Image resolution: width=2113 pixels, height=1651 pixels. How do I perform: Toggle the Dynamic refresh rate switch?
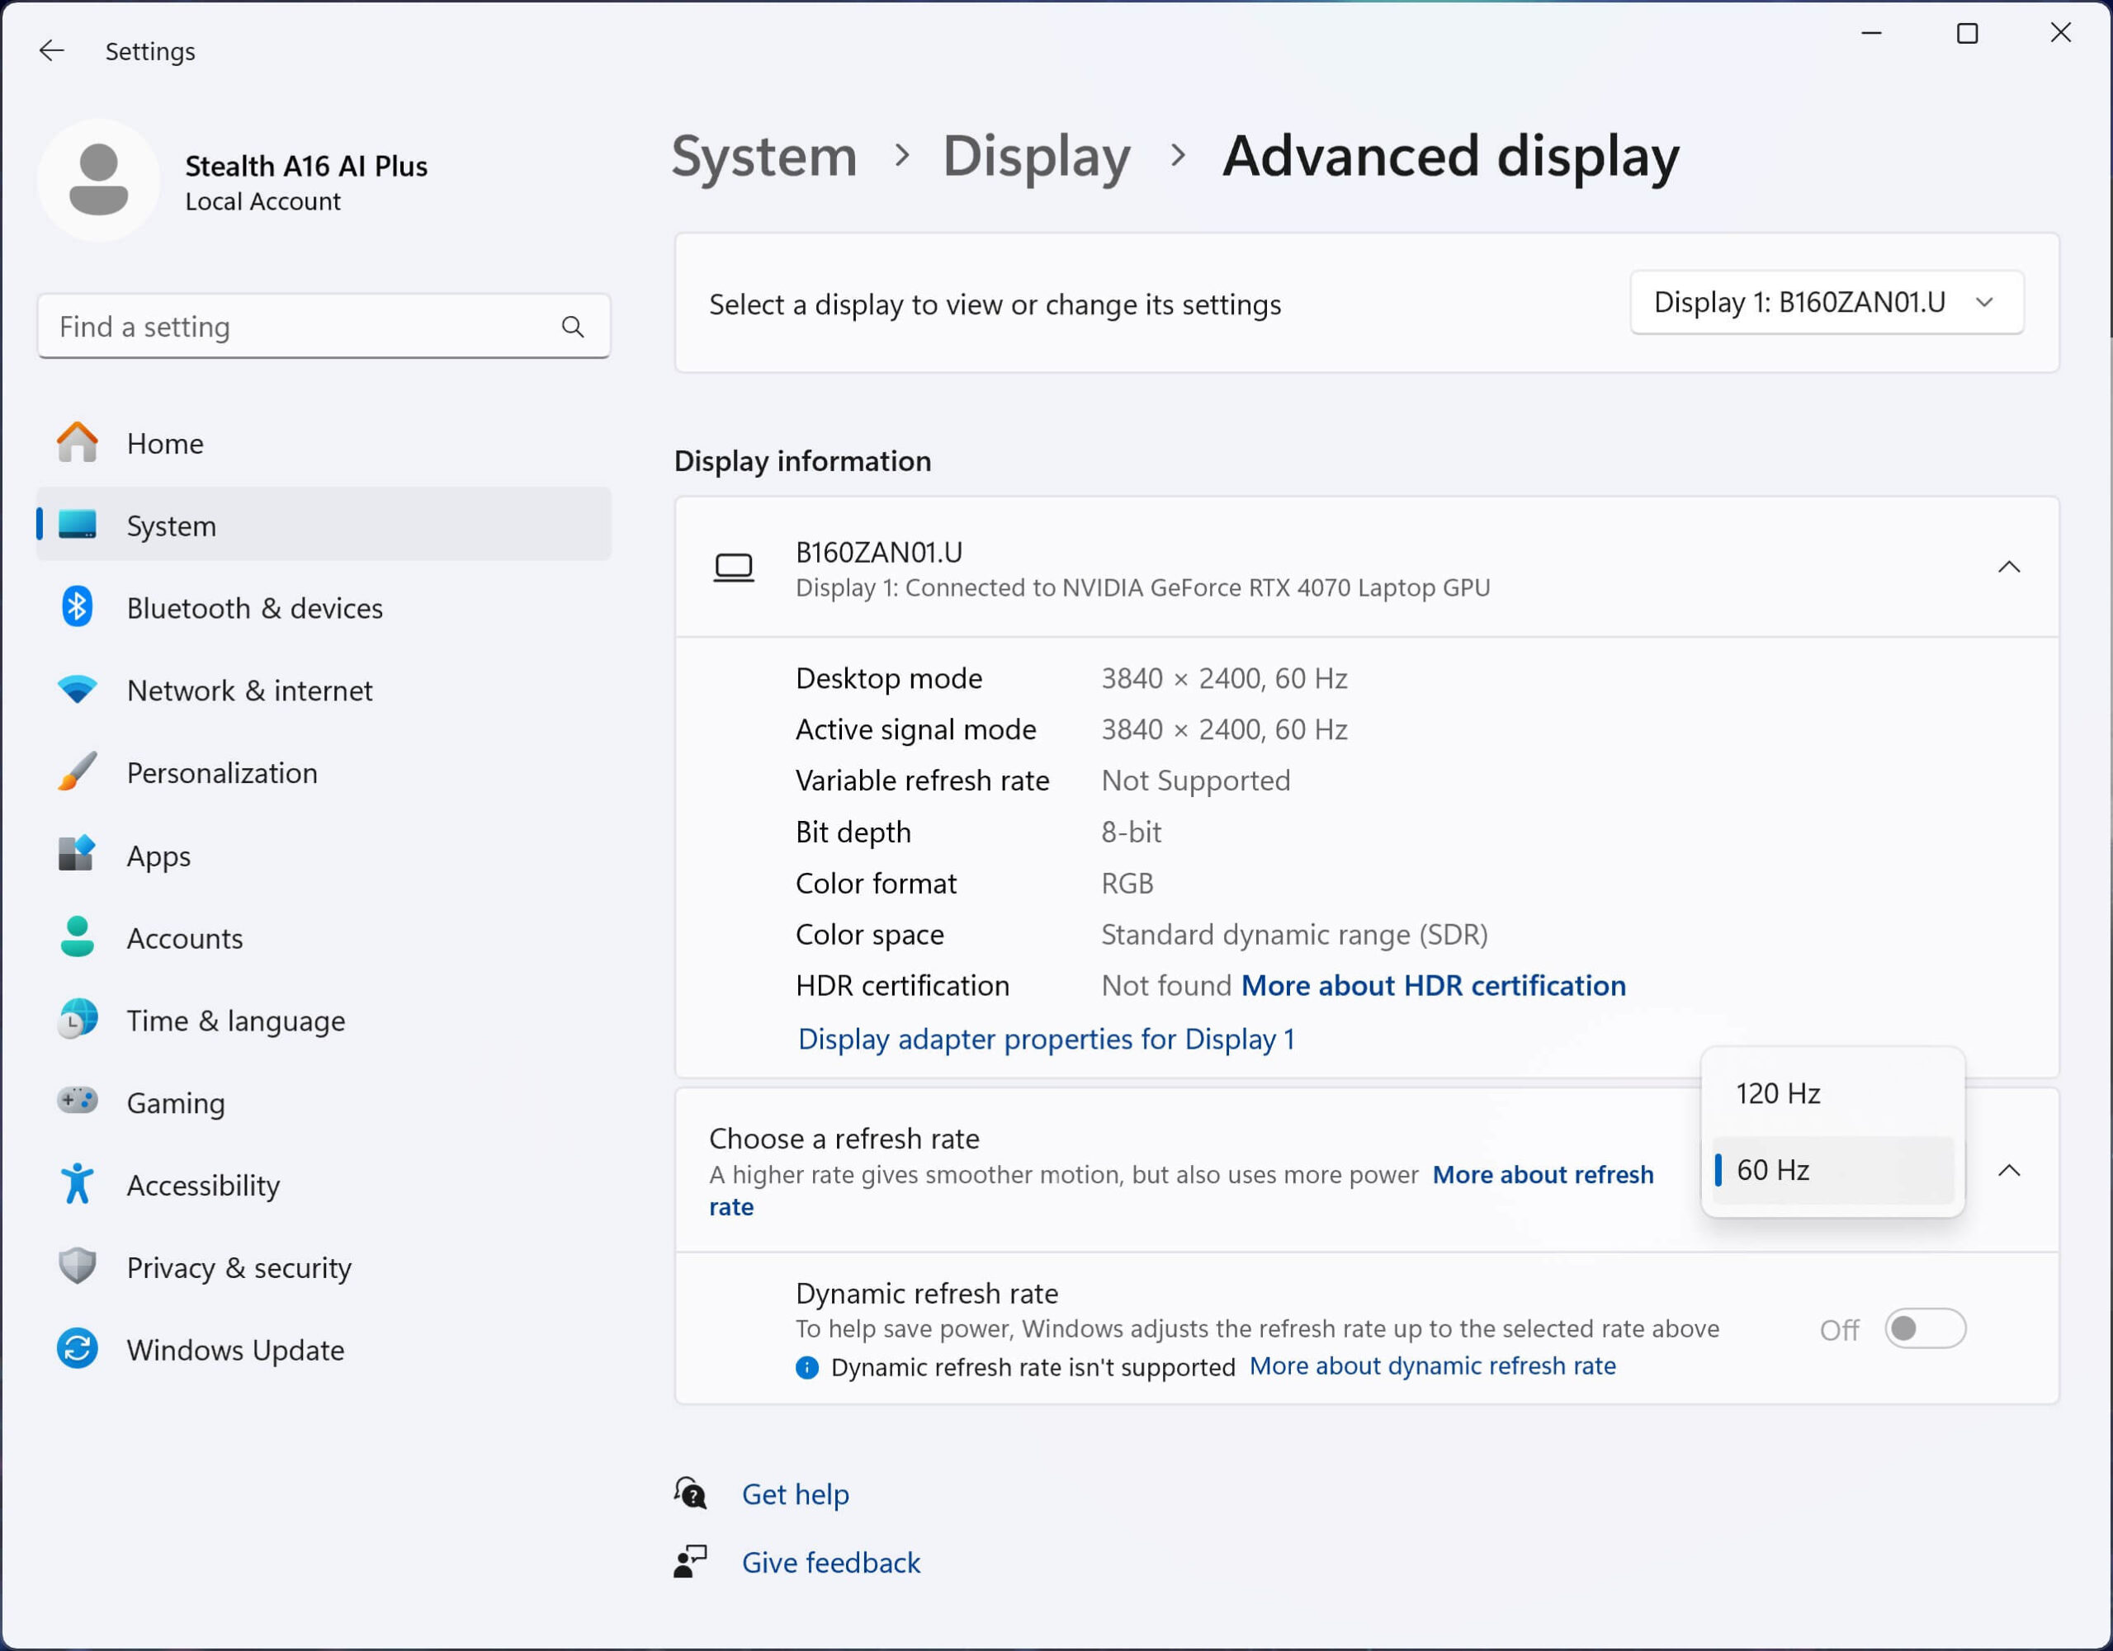(x=1926, y=1329)
